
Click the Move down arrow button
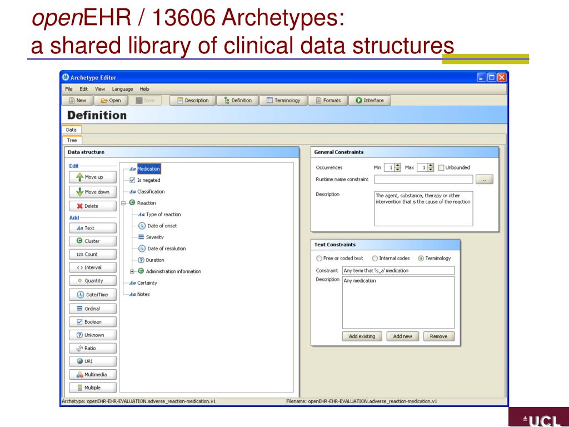pyautogui.click(x=93, y=192)
